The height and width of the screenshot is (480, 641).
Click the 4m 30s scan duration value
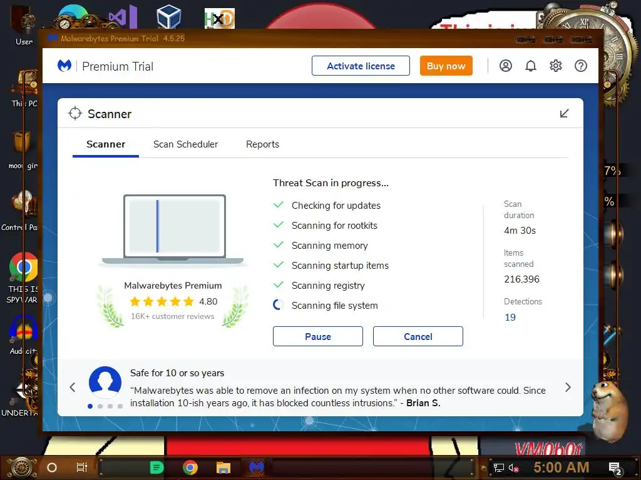click(520, 230)
